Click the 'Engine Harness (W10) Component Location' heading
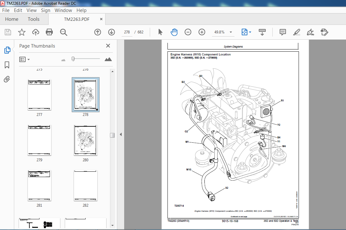The width and height of the screenshot is (346, 230). pyautogui.click(x=201, y=55)
